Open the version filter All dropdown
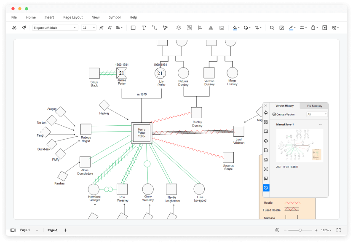Screen dimensions: 353x243 click(x=317, y=114)
